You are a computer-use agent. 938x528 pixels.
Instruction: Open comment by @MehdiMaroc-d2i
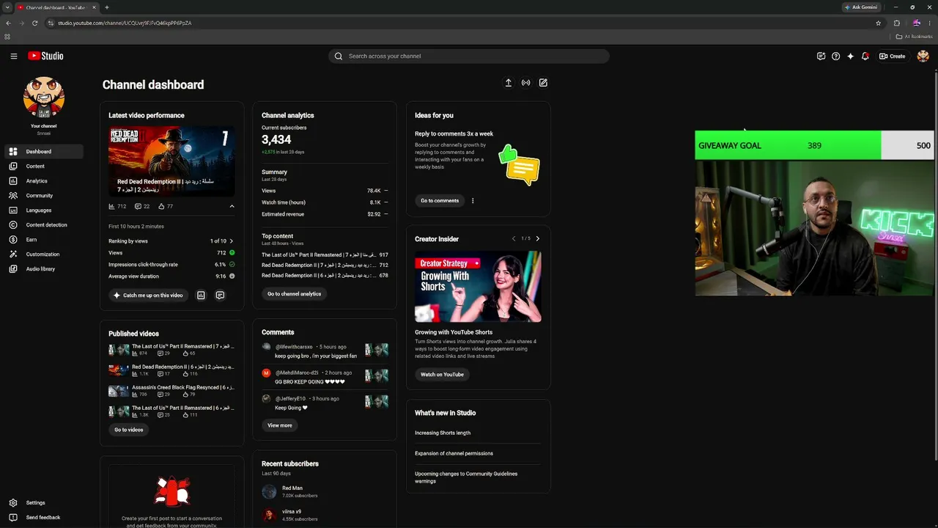[x=325, y=378]
